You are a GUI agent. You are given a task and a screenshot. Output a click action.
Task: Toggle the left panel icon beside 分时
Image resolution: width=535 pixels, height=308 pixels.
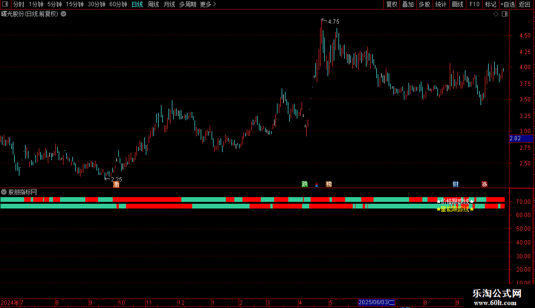click(5, 4)
